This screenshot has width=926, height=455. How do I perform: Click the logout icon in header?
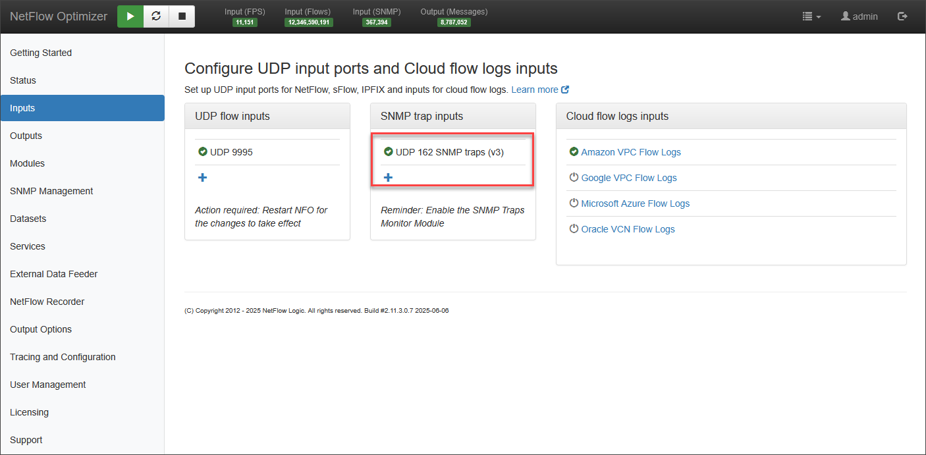(x=902, y=16)
